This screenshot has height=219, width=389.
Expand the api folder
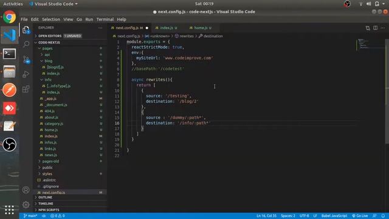coord(71,55)
